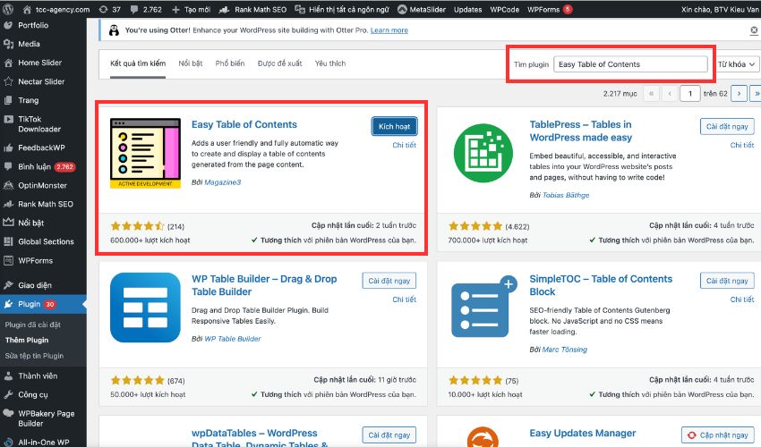Select Yêu thích tab

click(x=330, y=63)
